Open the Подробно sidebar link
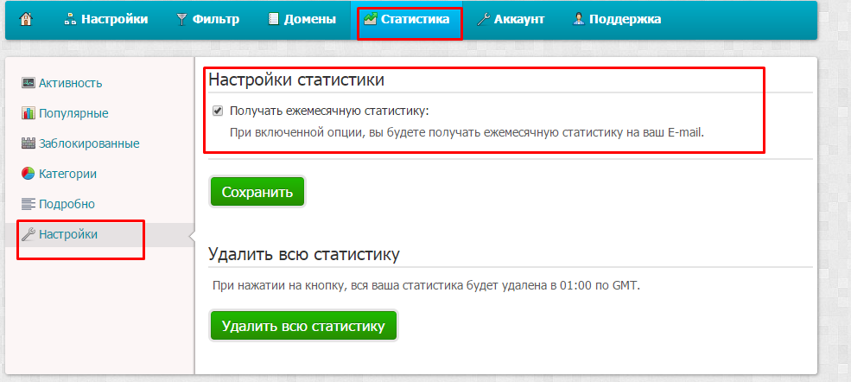Image resolution: width=851 pixels, height=382 pixels. (x=67, y=204)
